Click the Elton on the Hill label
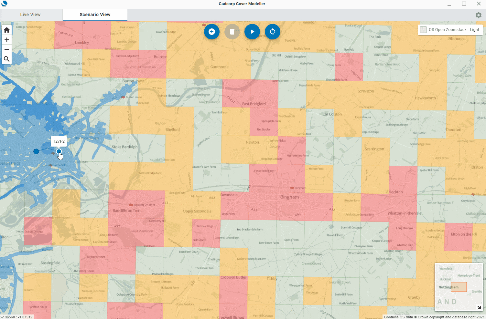 pyautogui.click(x=464, y=234)
